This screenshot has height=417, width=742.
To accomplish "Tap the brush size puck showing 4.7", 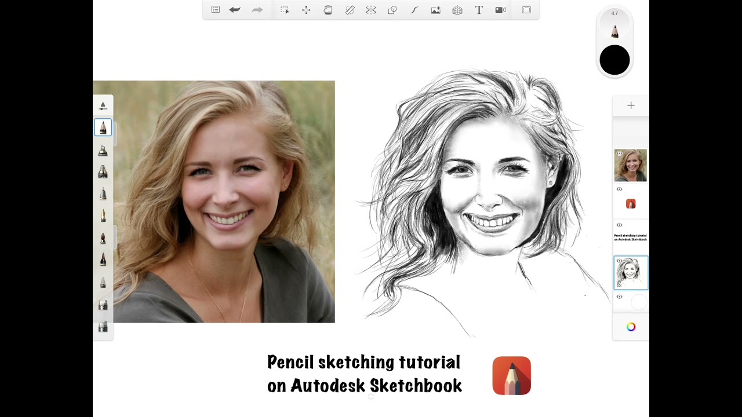I will click(614, 25).
